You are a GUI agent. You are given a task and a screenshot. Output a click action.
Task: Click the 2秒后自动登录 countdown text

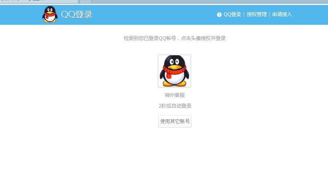pos(175,106)
